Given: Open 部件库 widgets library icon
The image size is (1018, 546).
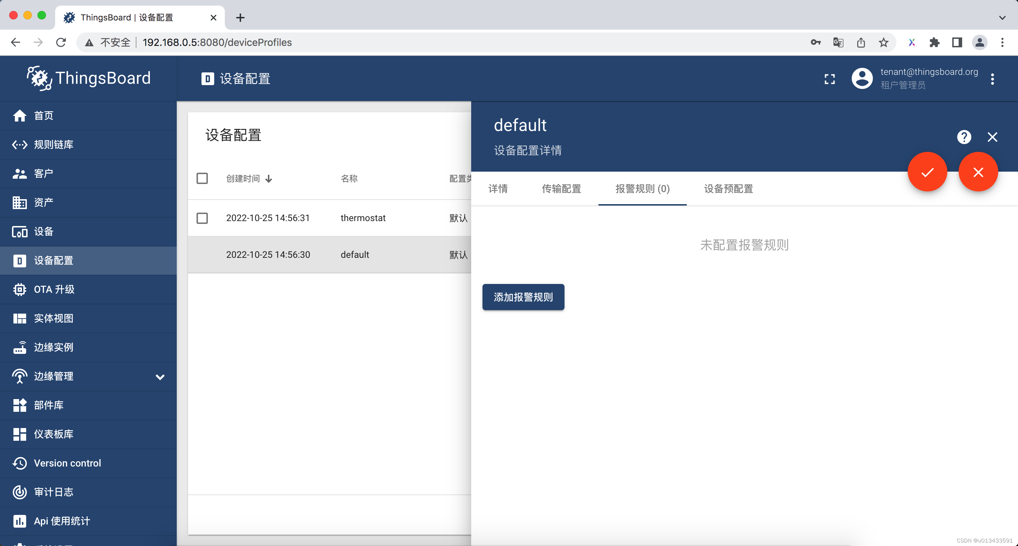Looking at the screenshot, I should point(19,405).
